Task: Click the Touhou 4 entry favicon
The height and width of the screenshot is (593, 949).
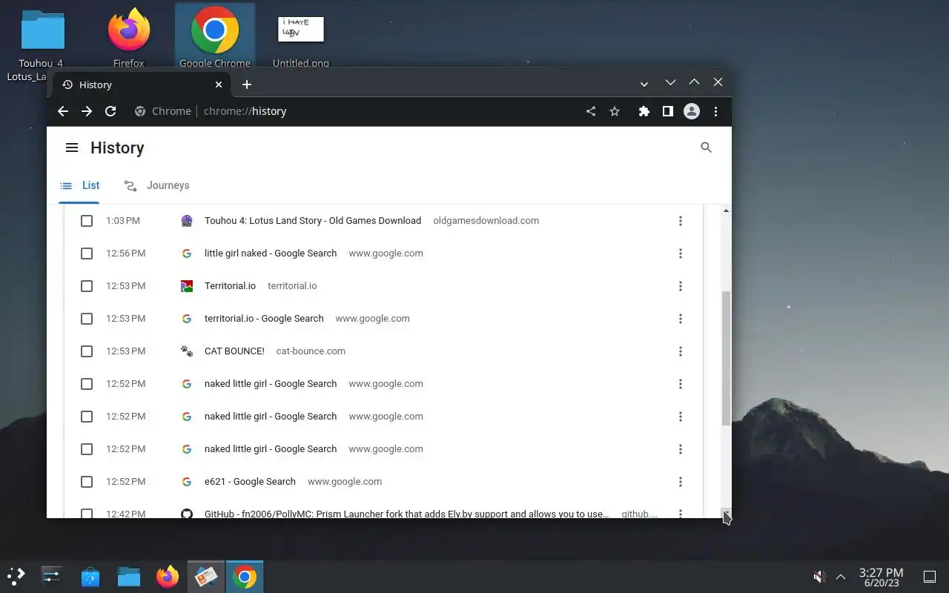Action: coord(187,221)
